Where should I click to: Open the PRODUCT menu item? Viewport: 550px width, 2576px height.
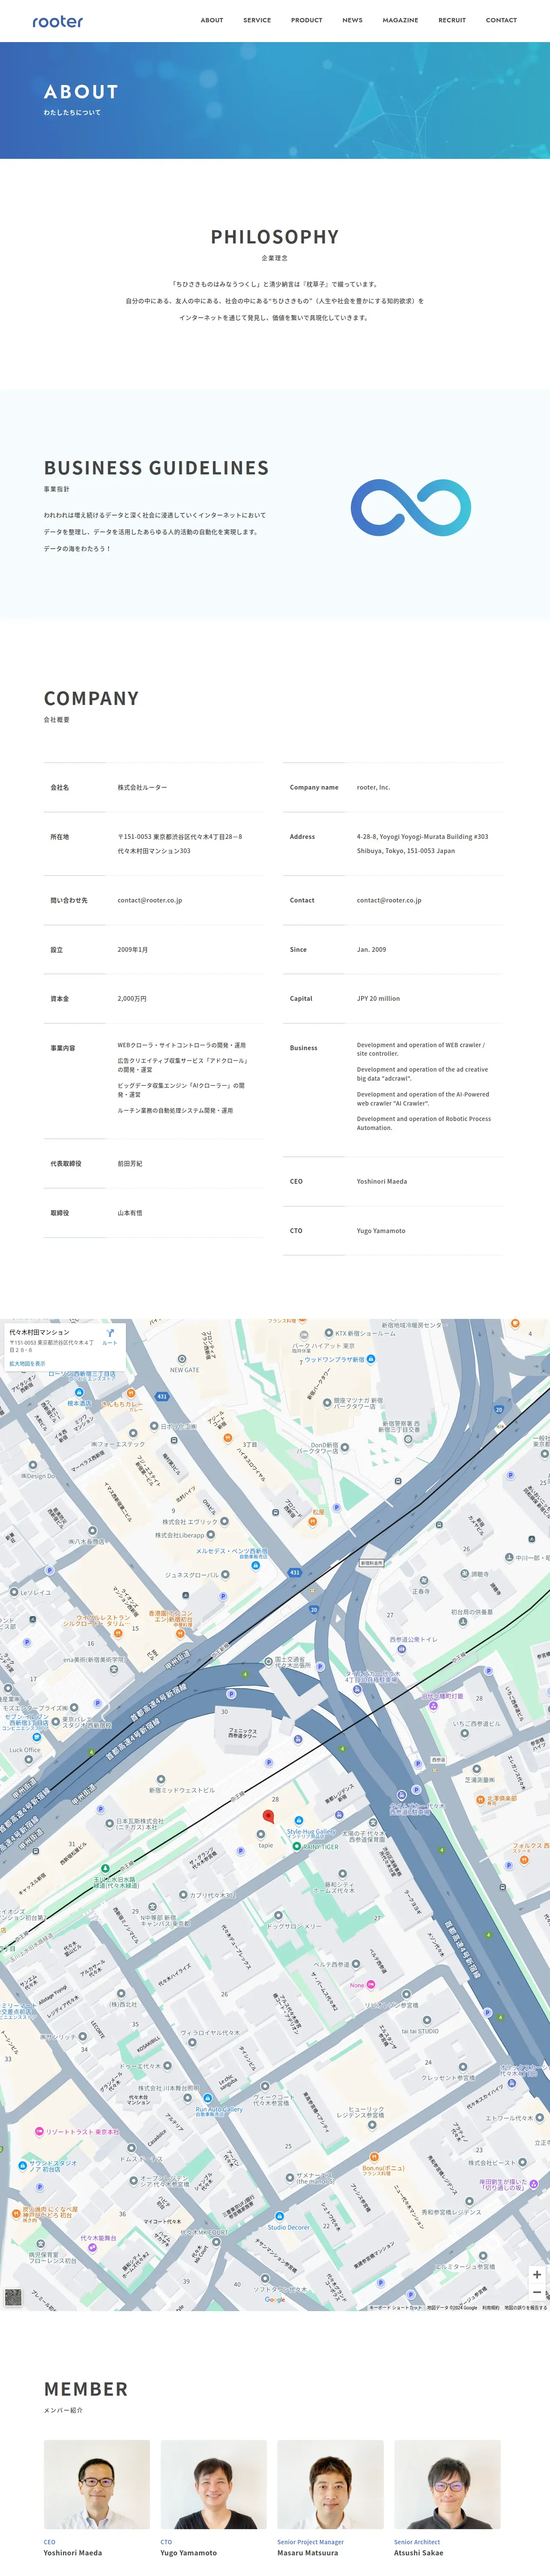[306, 20]
